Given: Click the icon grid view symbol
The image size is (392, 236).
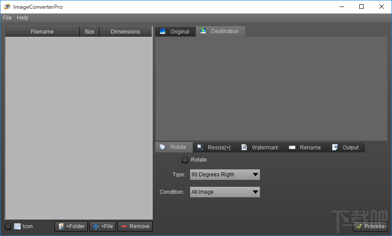Looking at the screenshot, I should [x=17, y=226].
